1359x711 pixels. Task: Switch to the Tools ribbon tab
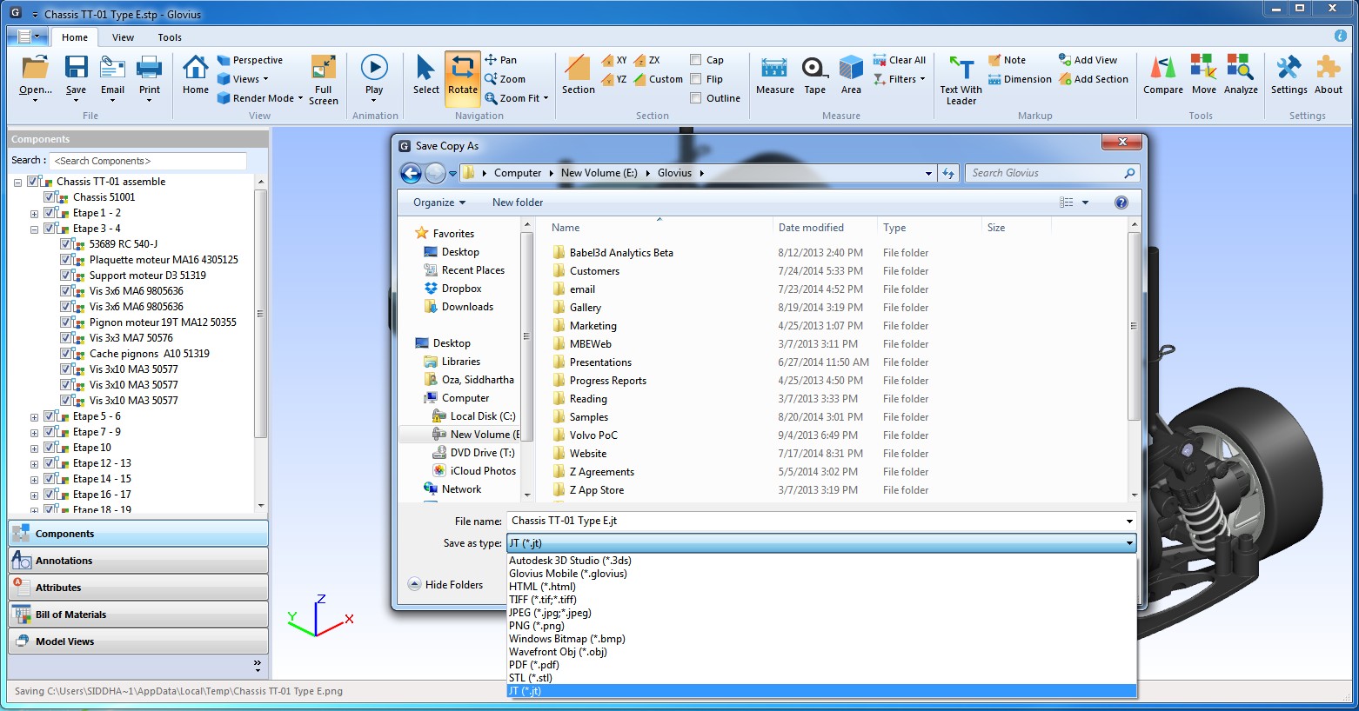pos(170,37)
